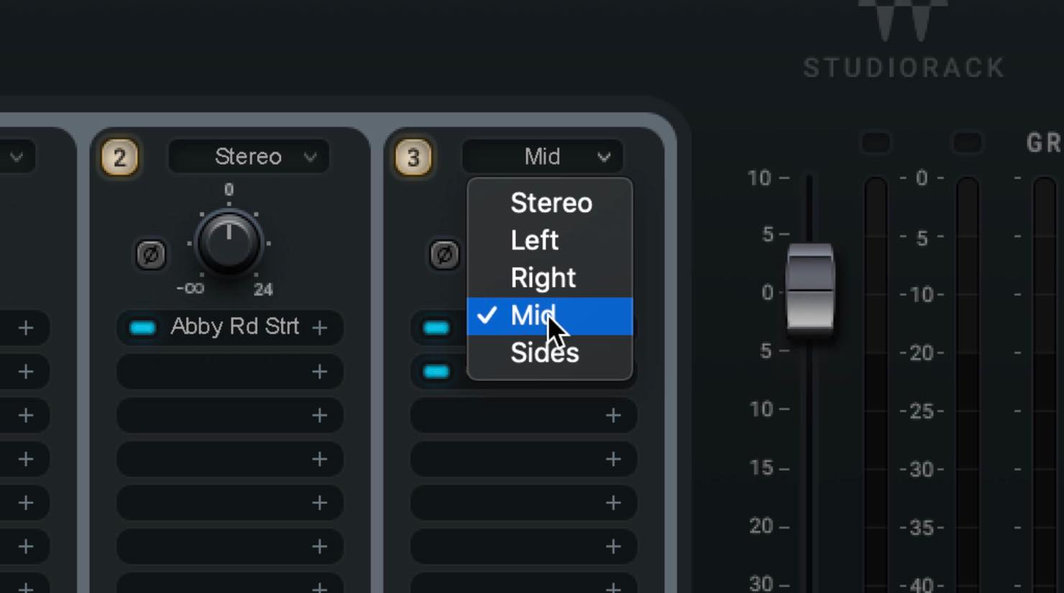
Task: Select rack number 2 badge
Action: click(119, 157)
